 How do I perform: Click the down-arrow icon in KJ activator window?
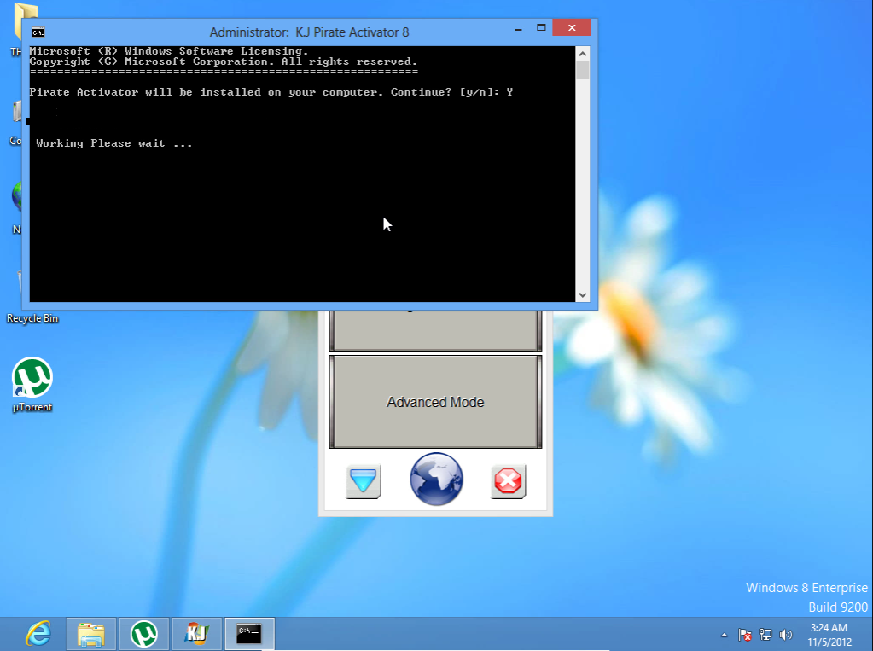point(364,481)
